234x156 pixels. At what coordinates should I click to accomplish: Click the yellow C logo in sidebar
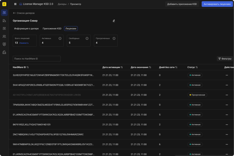[4, 4]
